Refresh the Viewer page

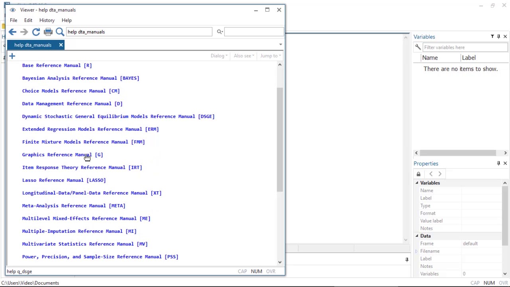36,32
